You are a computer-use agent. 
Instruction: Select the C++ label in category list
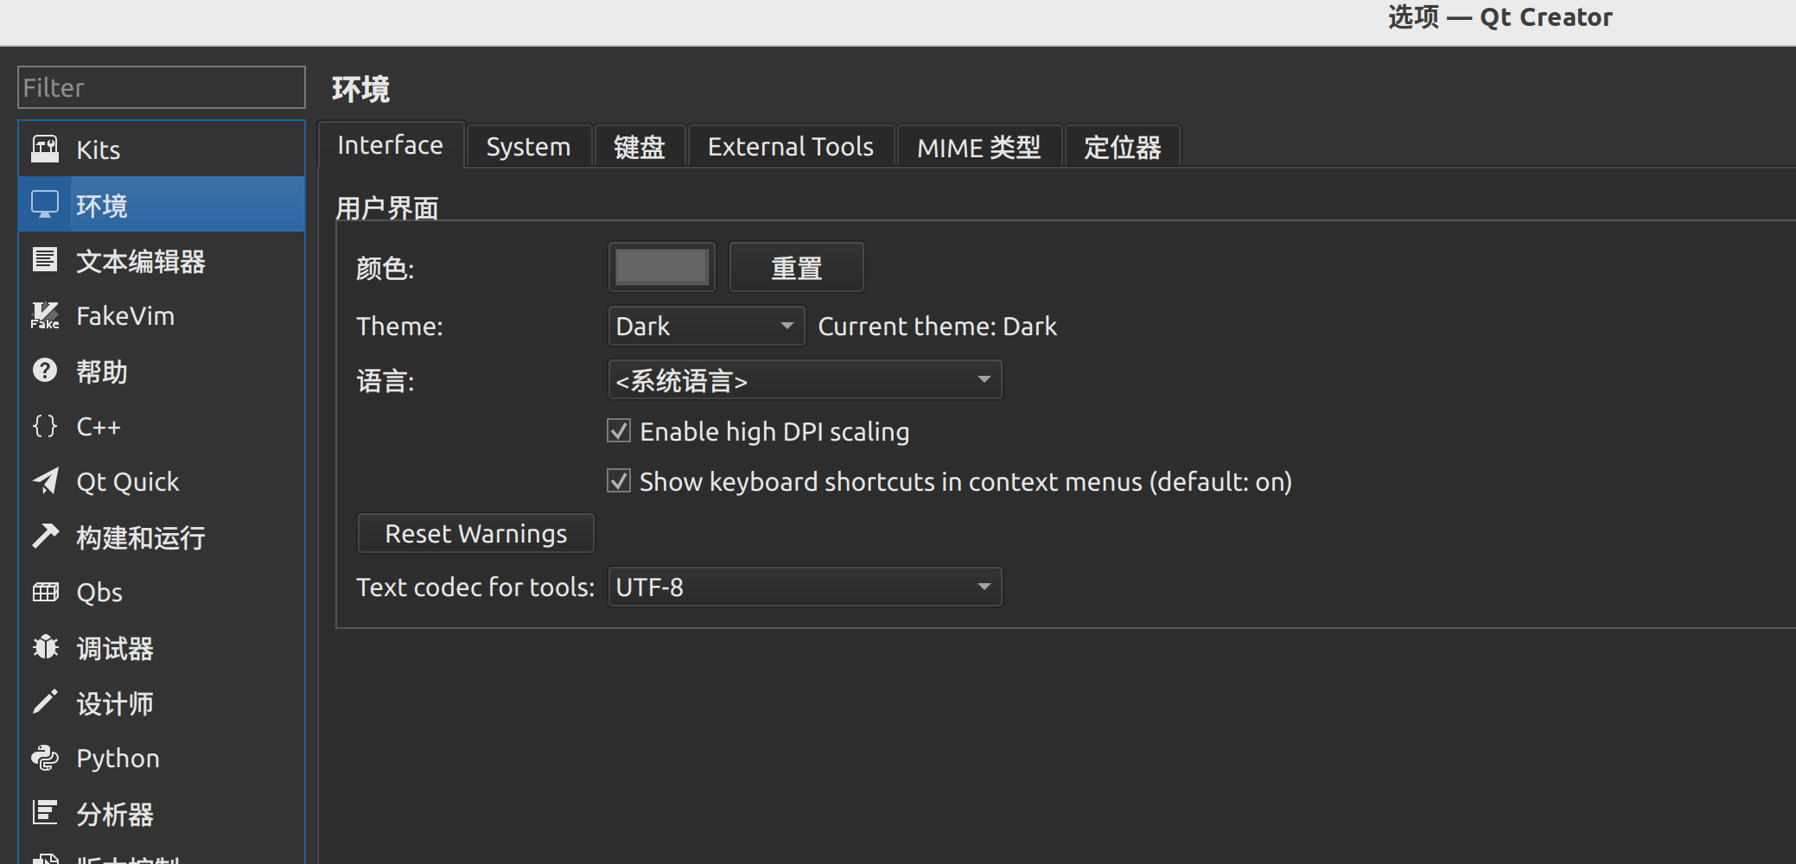99,426
